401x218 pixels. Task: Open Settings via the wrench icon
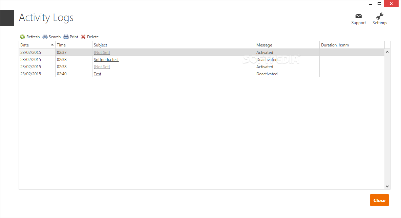point(380,16)
